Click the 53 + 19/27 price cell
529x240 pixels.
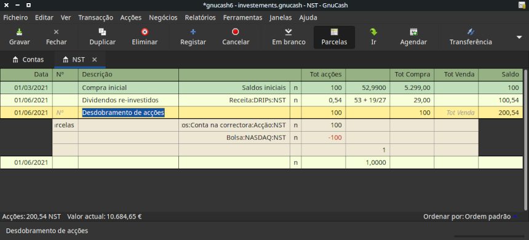[368, 100]
